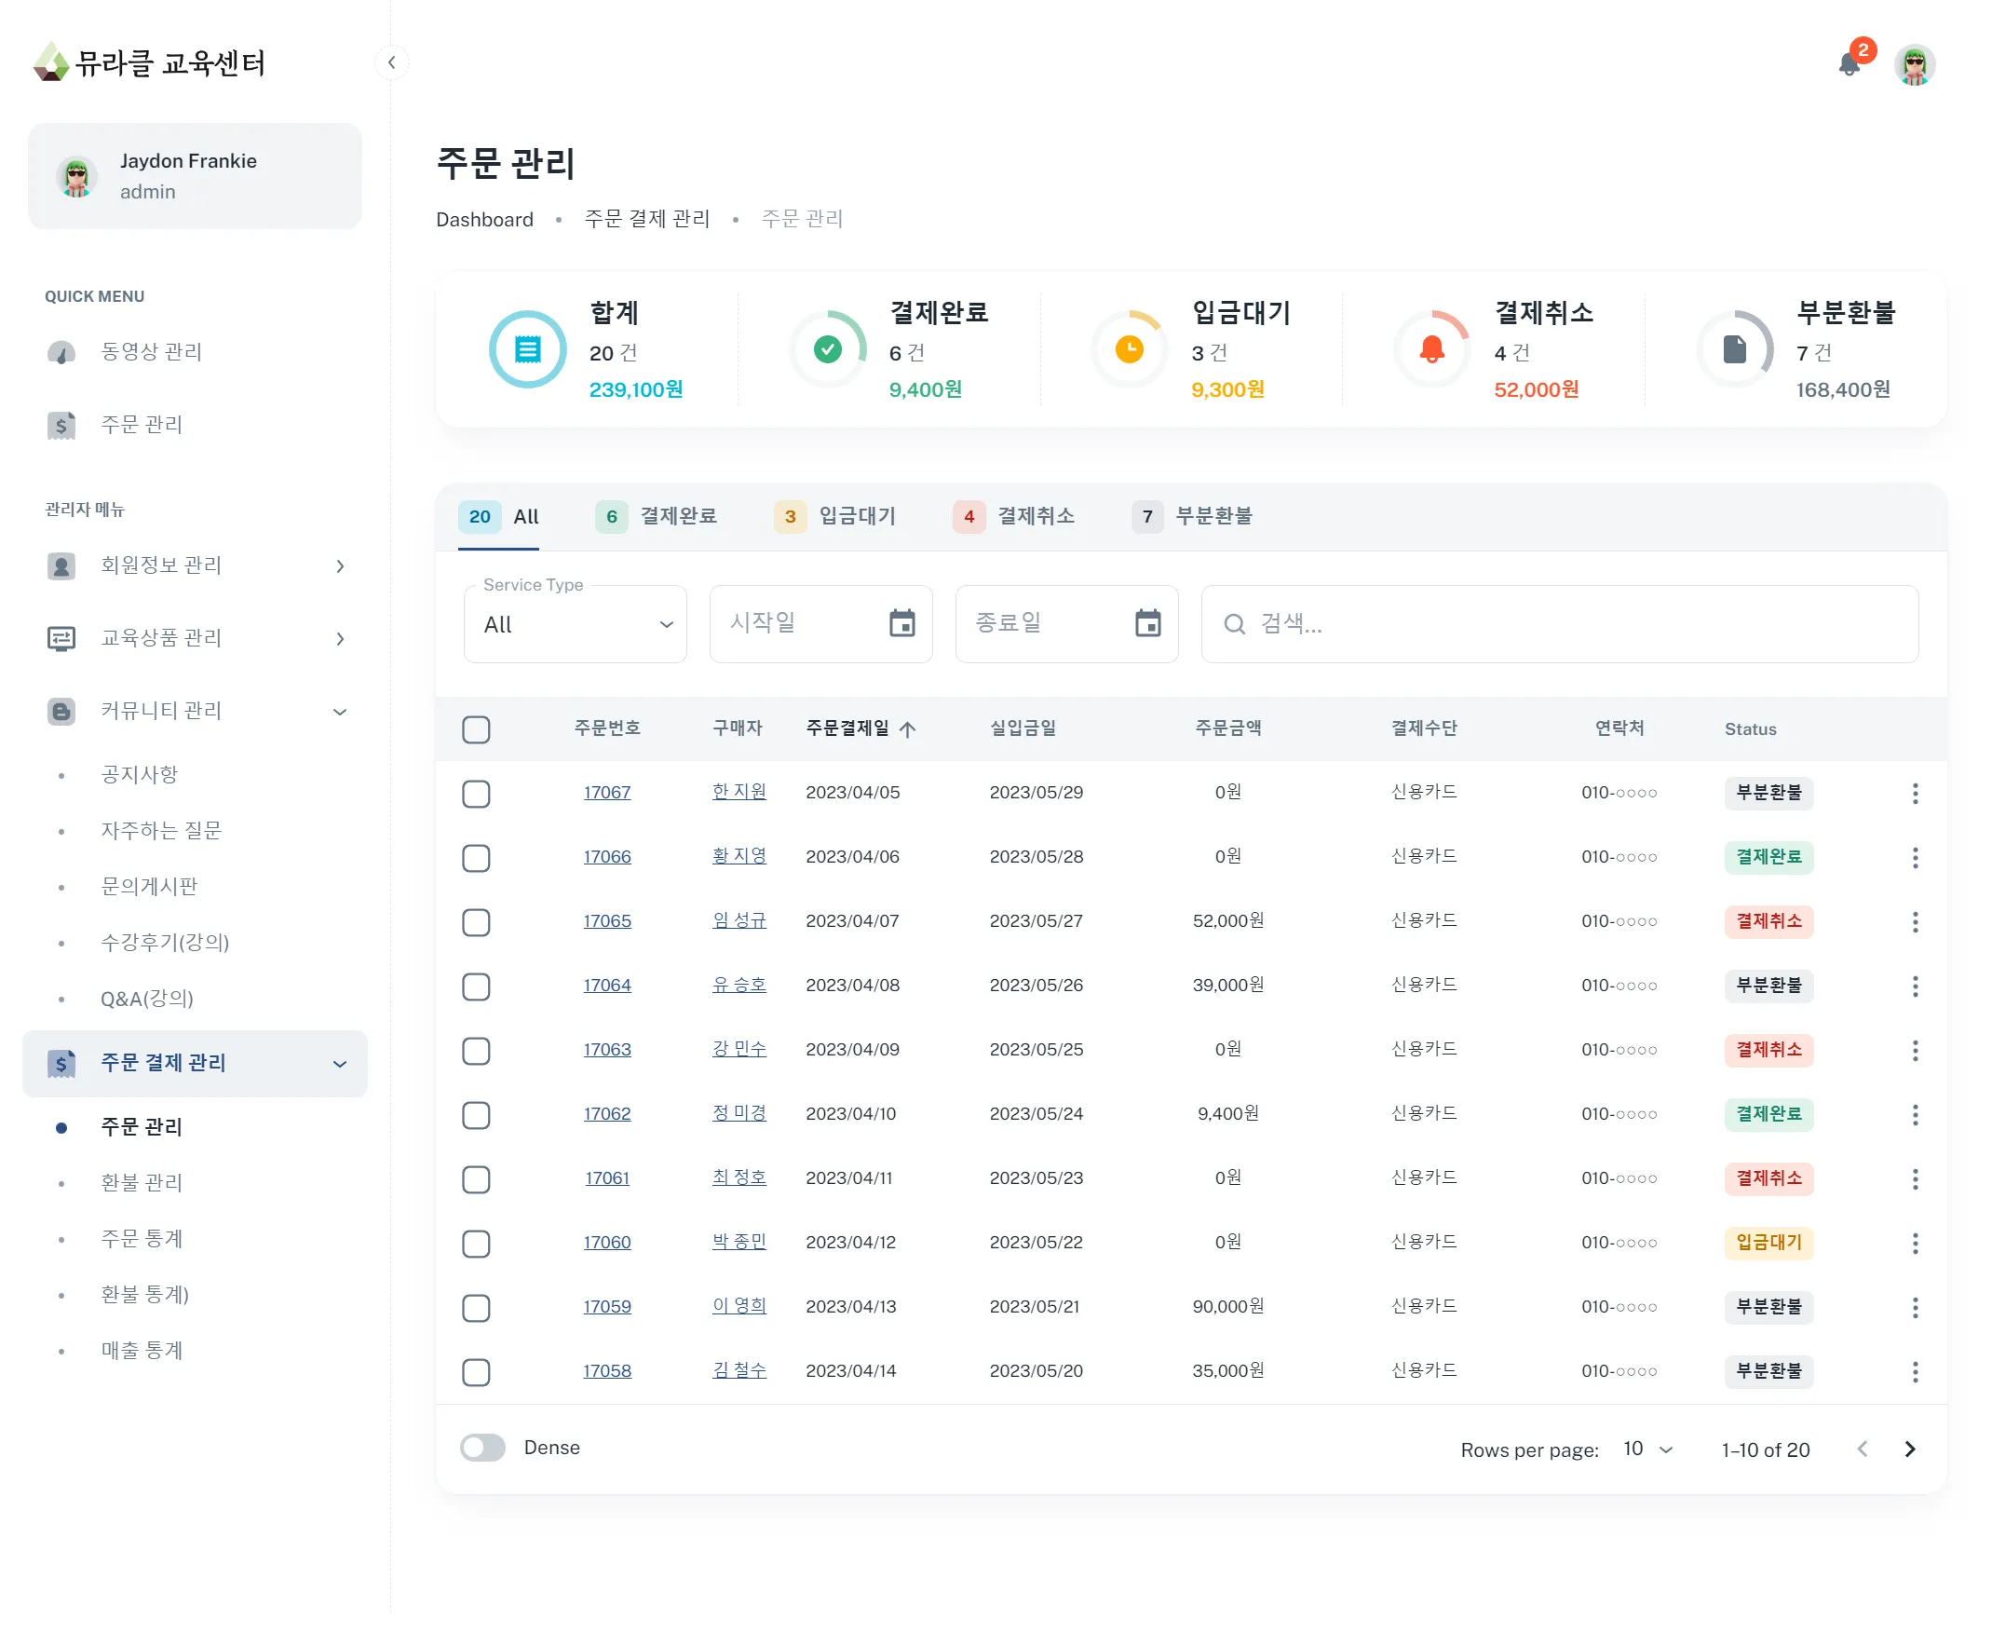Click into the 검색 search field

(1559, 625)
